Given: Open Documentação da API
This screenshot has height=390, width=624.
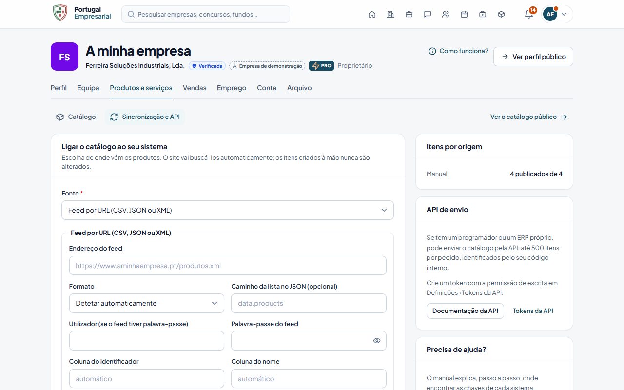Looking at the screenshot, I should [x=465, y=311].
